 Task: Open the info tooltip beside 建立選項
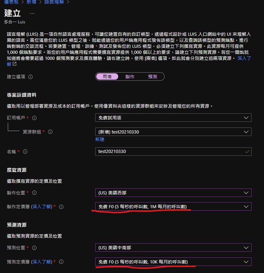30,77
